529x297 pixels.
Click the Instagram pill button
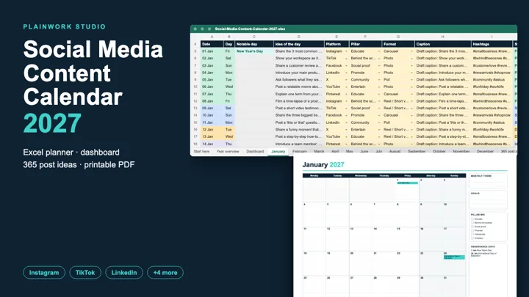pos(44,272)
